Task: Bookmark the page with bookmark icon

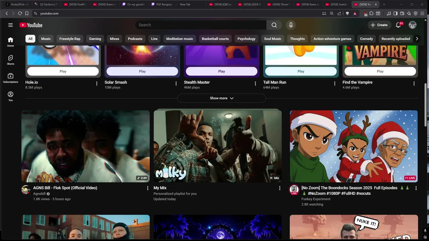Action: [x=27, y=13]
